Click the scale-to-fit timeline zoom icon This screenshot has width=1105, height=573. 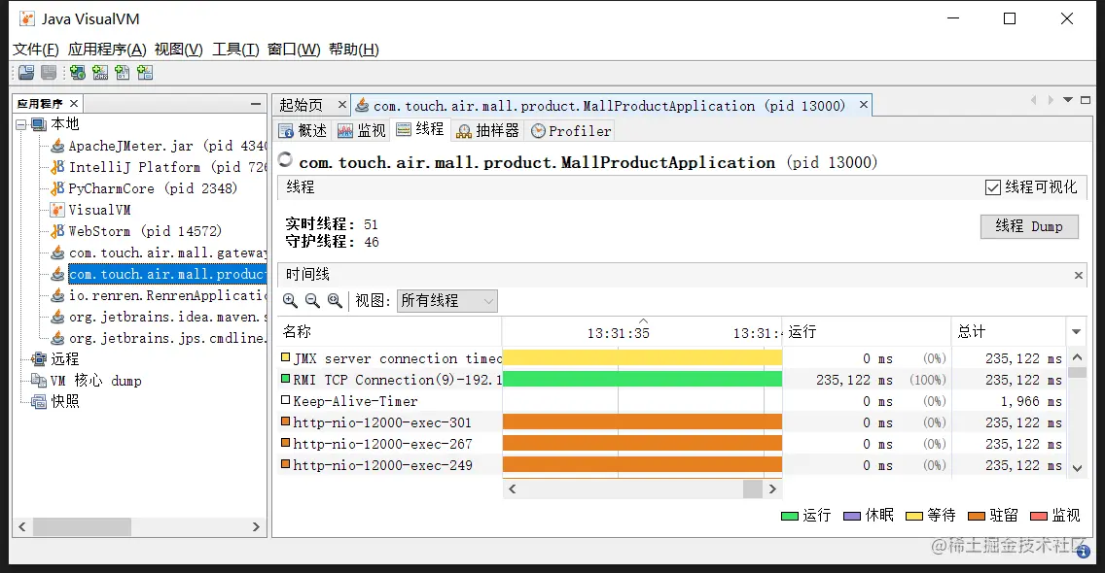(x=335, y=300)
